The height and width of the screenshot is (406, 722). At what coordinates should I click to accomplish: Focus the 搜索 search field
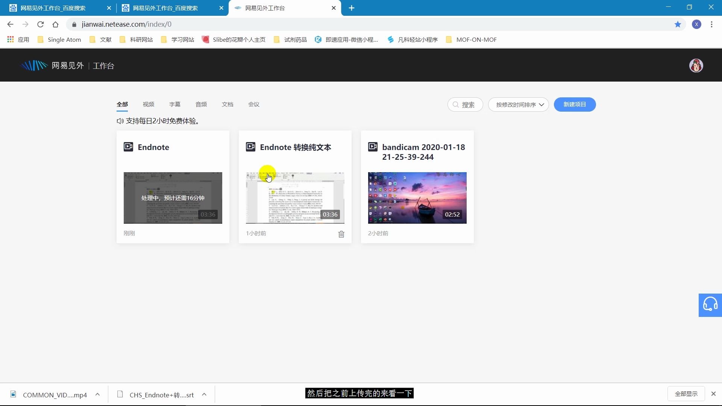[465, 105]
